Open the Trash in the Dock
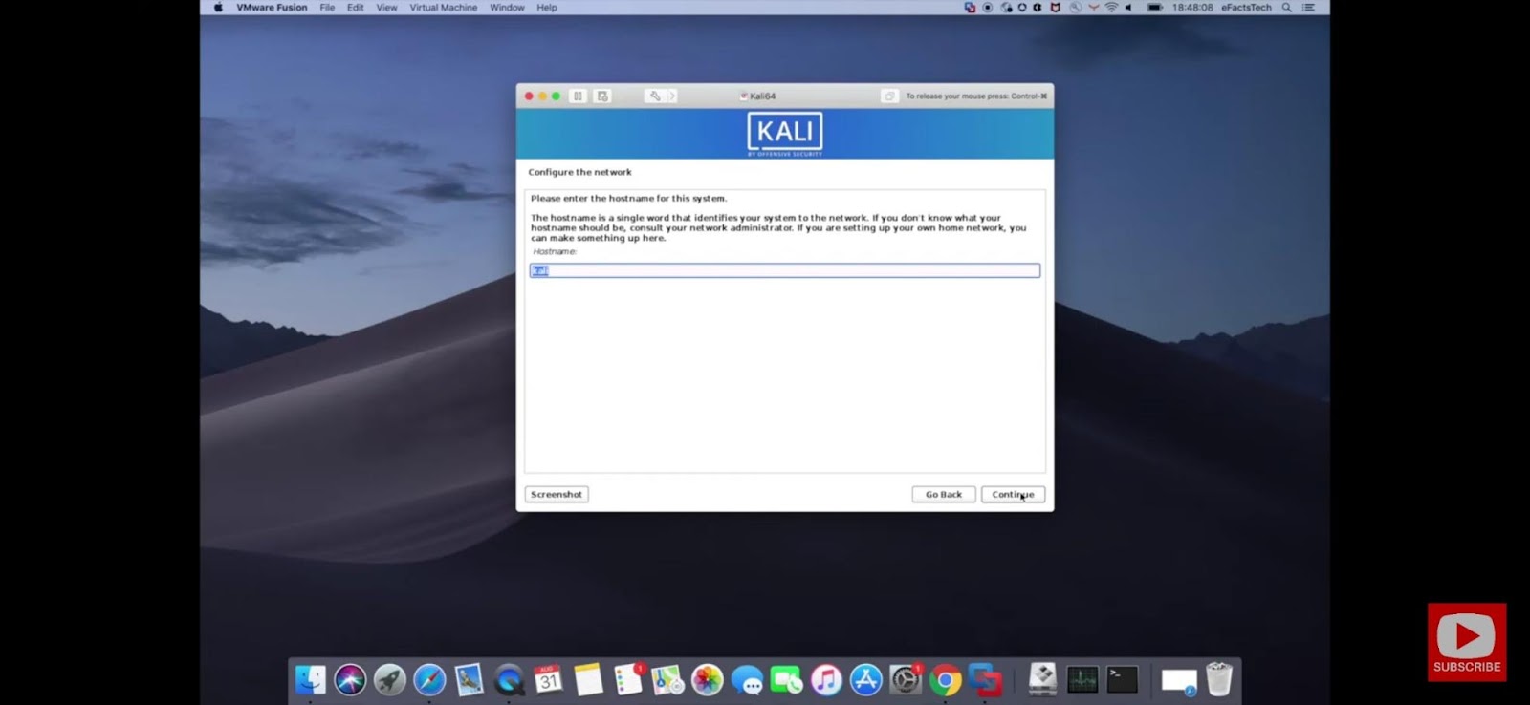This screenshot has width=1530, height=705. click(1219, 679)
